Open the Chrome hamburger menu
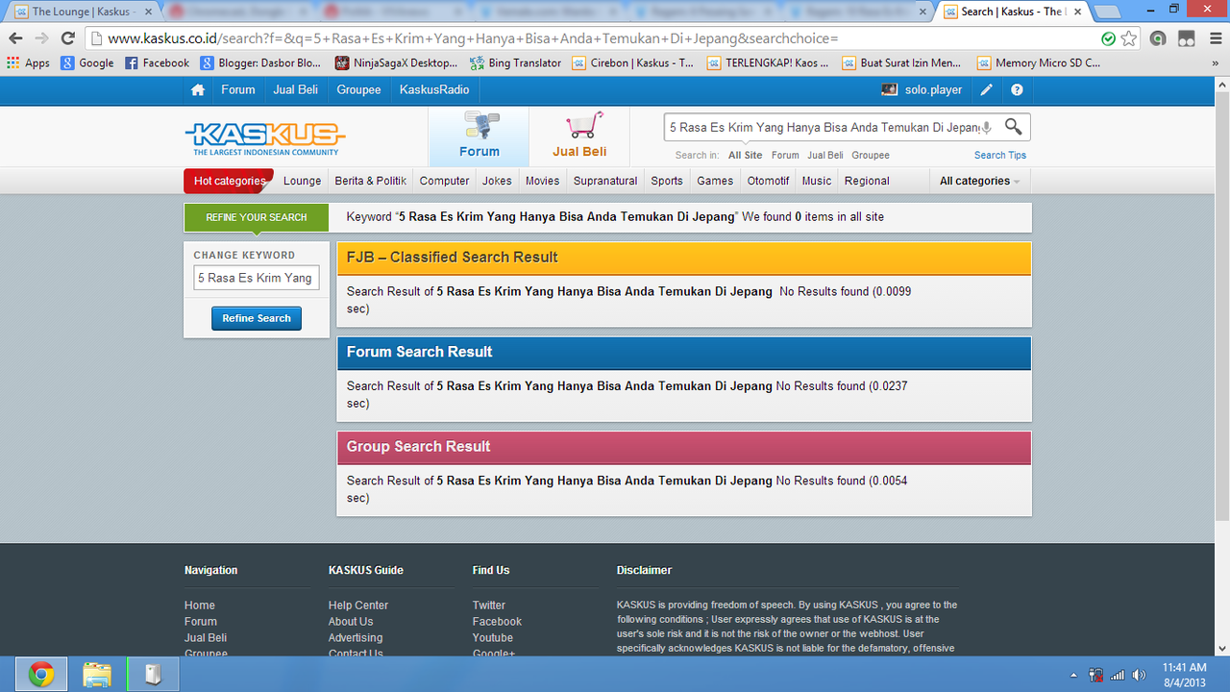Screen dimensions: 1230x692 coord(1214,38)
